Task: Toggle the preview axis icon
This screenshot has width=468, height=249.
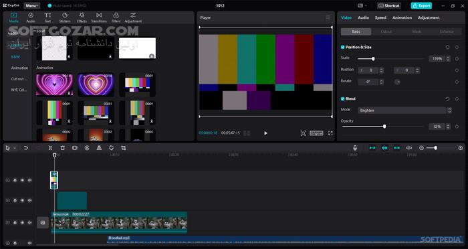Action: click(x=409, y=148)
